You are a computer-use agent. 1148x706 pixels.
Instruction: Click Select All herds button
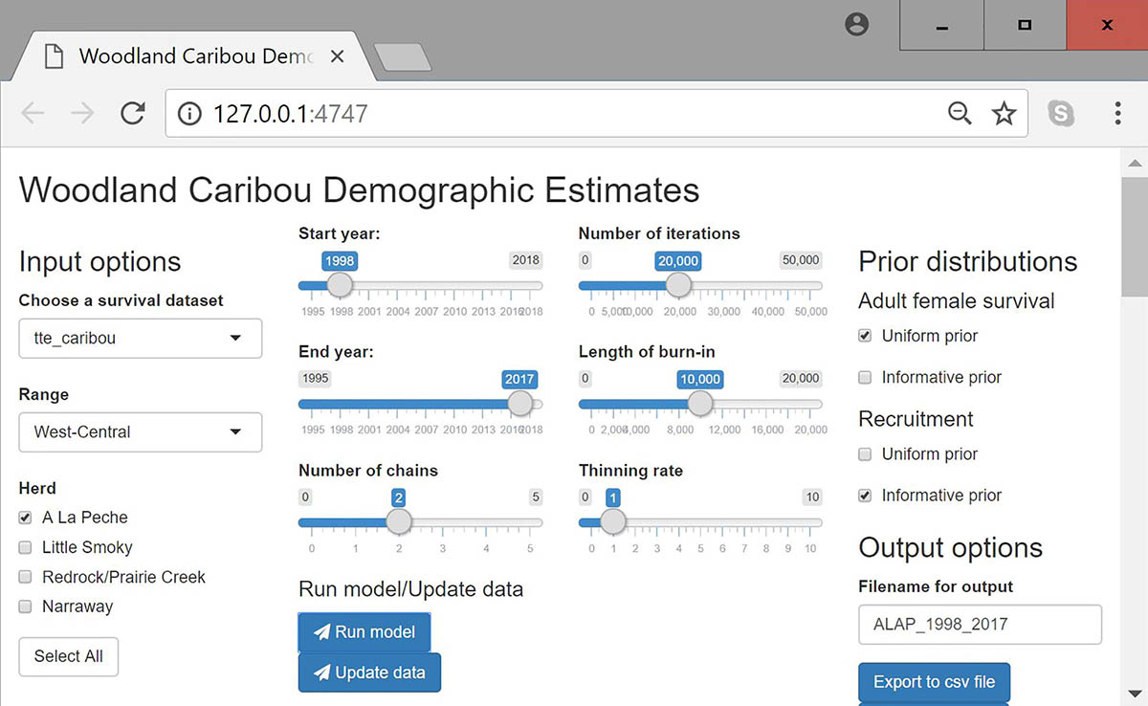[69, 656]
